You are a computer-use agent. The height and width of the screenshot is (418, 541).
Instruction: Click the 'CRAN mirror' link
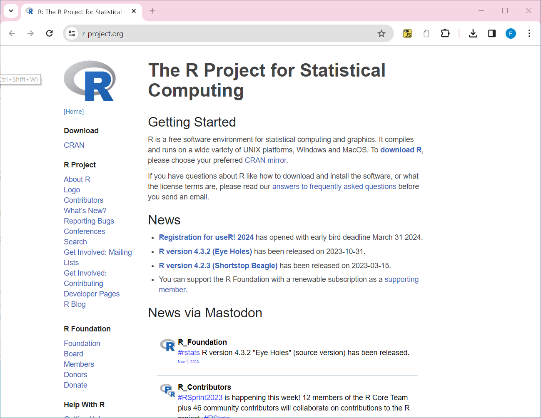[x=265, y=160]
